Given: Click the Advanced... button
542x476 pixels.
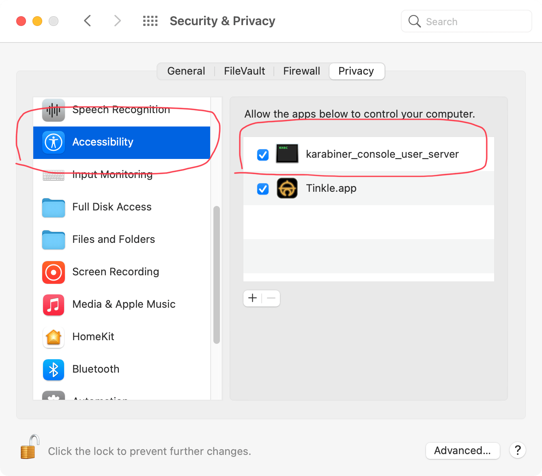Looking at the screenshot, I should pyautogui.click(x=462, y=450).
